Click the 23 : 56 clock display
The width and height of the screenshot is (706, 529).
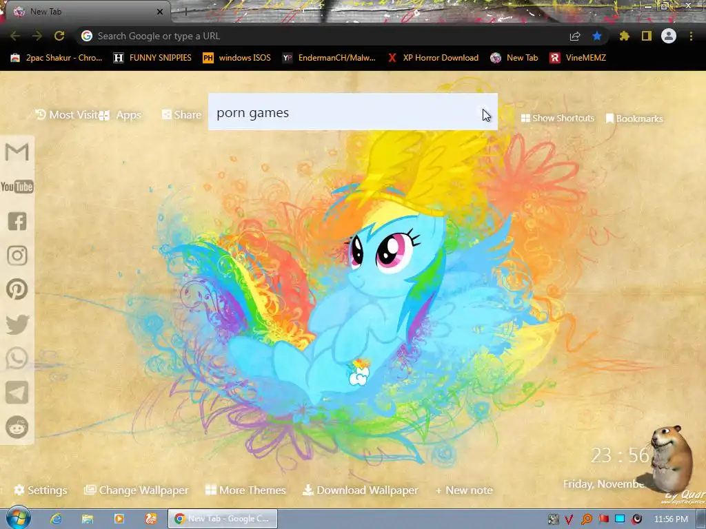point(620,456)
